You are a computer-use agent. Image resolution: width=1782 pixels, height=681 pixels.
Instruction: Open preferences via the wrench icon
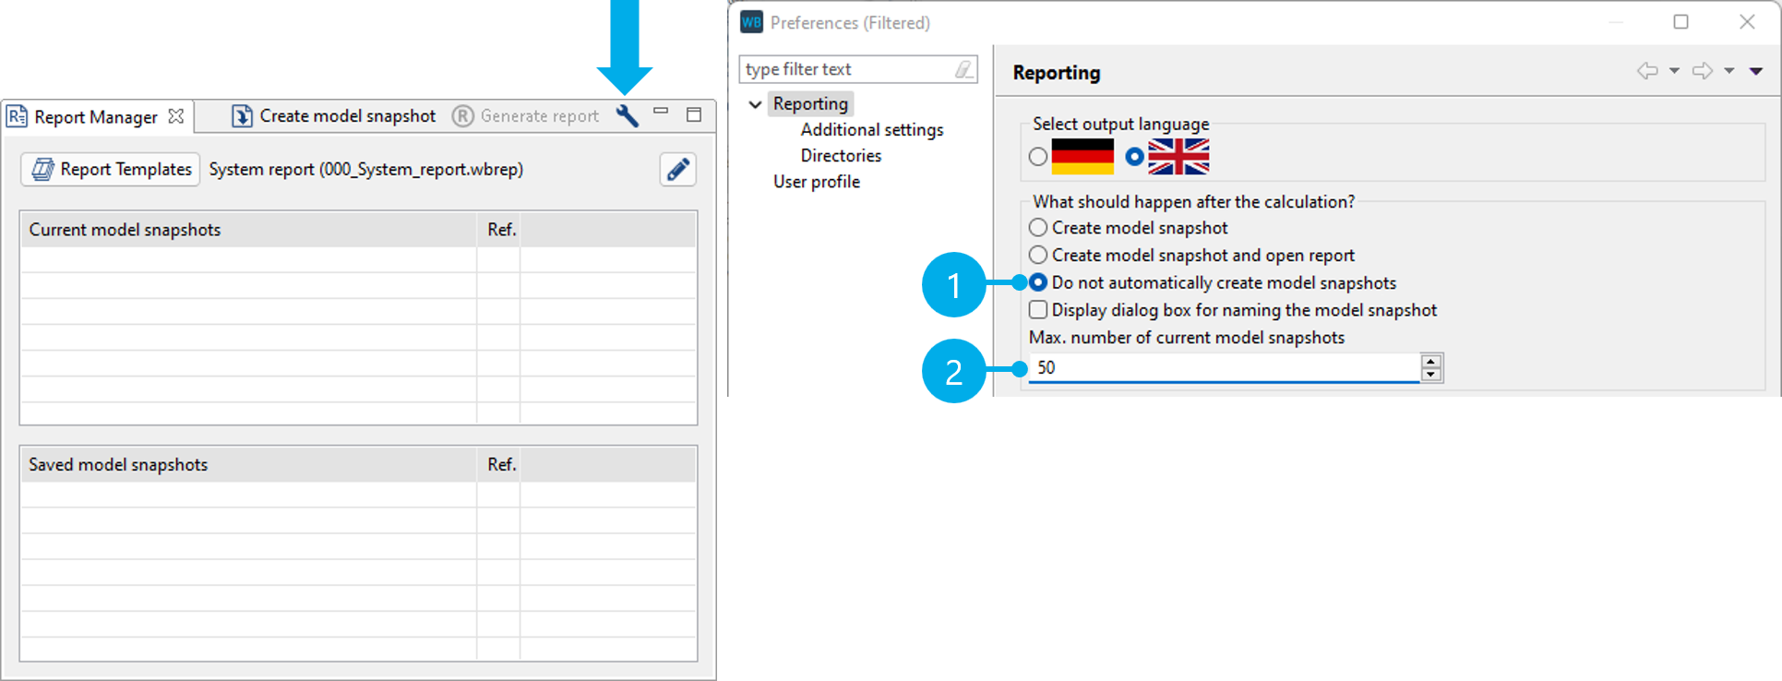point(628,115)
